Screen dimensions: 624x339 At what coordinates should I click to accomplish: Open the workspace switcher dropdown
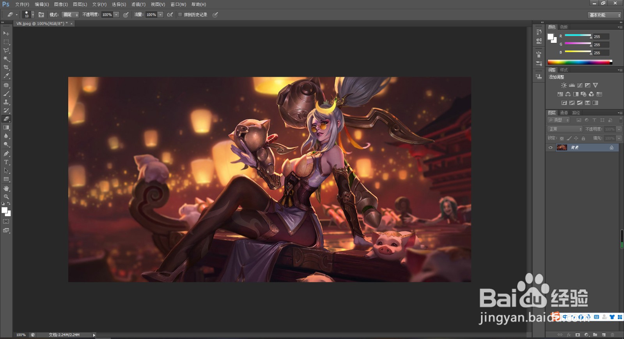point(604,15)
